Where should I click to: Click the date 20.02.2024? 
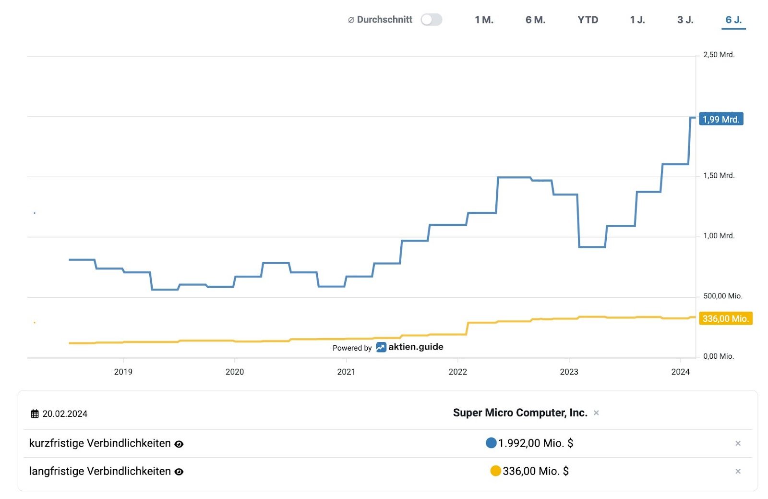tap(65, 414)
